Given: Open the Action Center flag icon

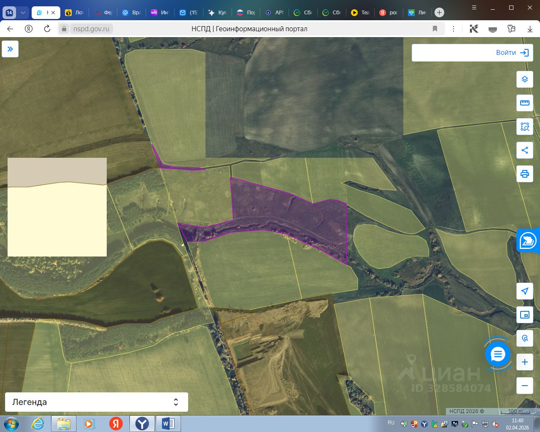Looking at the screenshot, I should [475, 424].
